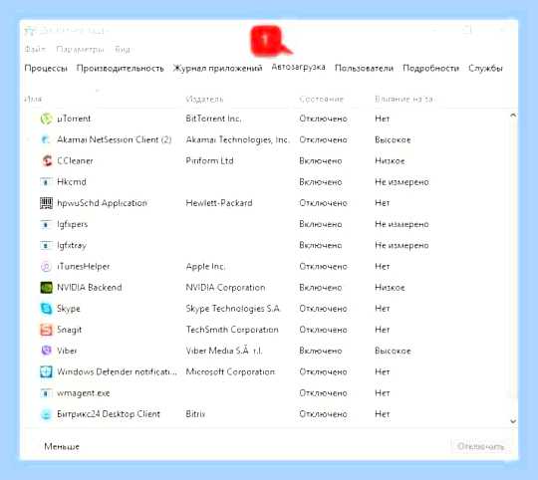The image size is (538, 480).
Task: Click publisher Akamai Technologies, Inc.
Action: (x=237, y=139)
